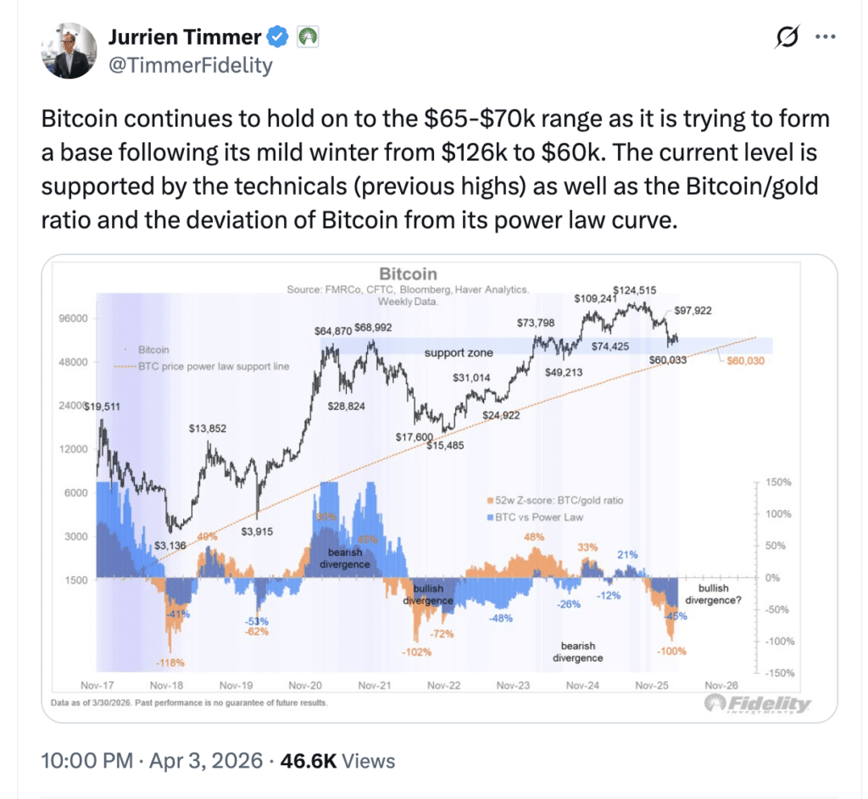Screen dimensions: 868x799
Task: Click Jurrien Timmer's profile avatar
Action: point(69,51)
